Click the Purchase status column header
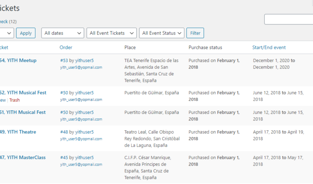The width and height of the screenshot is (313, 184). tap(205, 48)
